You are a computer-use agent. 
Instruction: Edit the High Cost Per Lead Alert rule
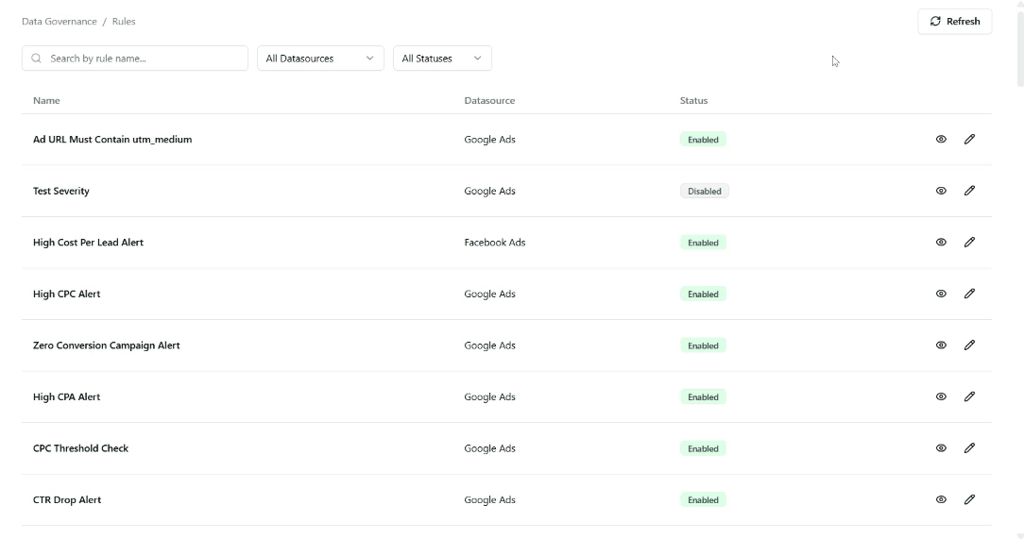tap(969, 243)
